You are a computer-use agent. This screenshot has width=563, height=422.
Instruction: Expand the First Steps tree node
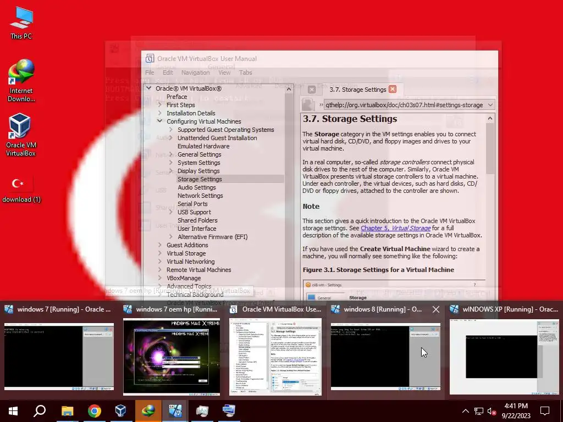pos(160,105)
